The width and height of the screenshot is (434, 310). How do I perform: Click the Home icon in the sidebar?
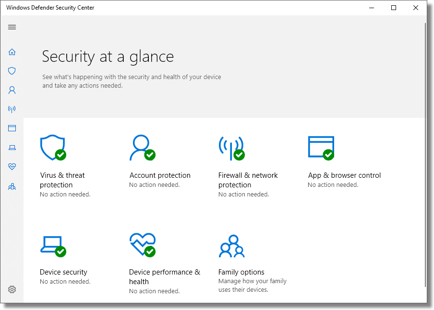click(x=12, y=52)
